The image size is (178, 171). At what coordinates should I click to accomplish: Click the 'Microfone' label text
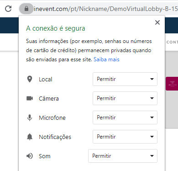(x=52, y=118)
